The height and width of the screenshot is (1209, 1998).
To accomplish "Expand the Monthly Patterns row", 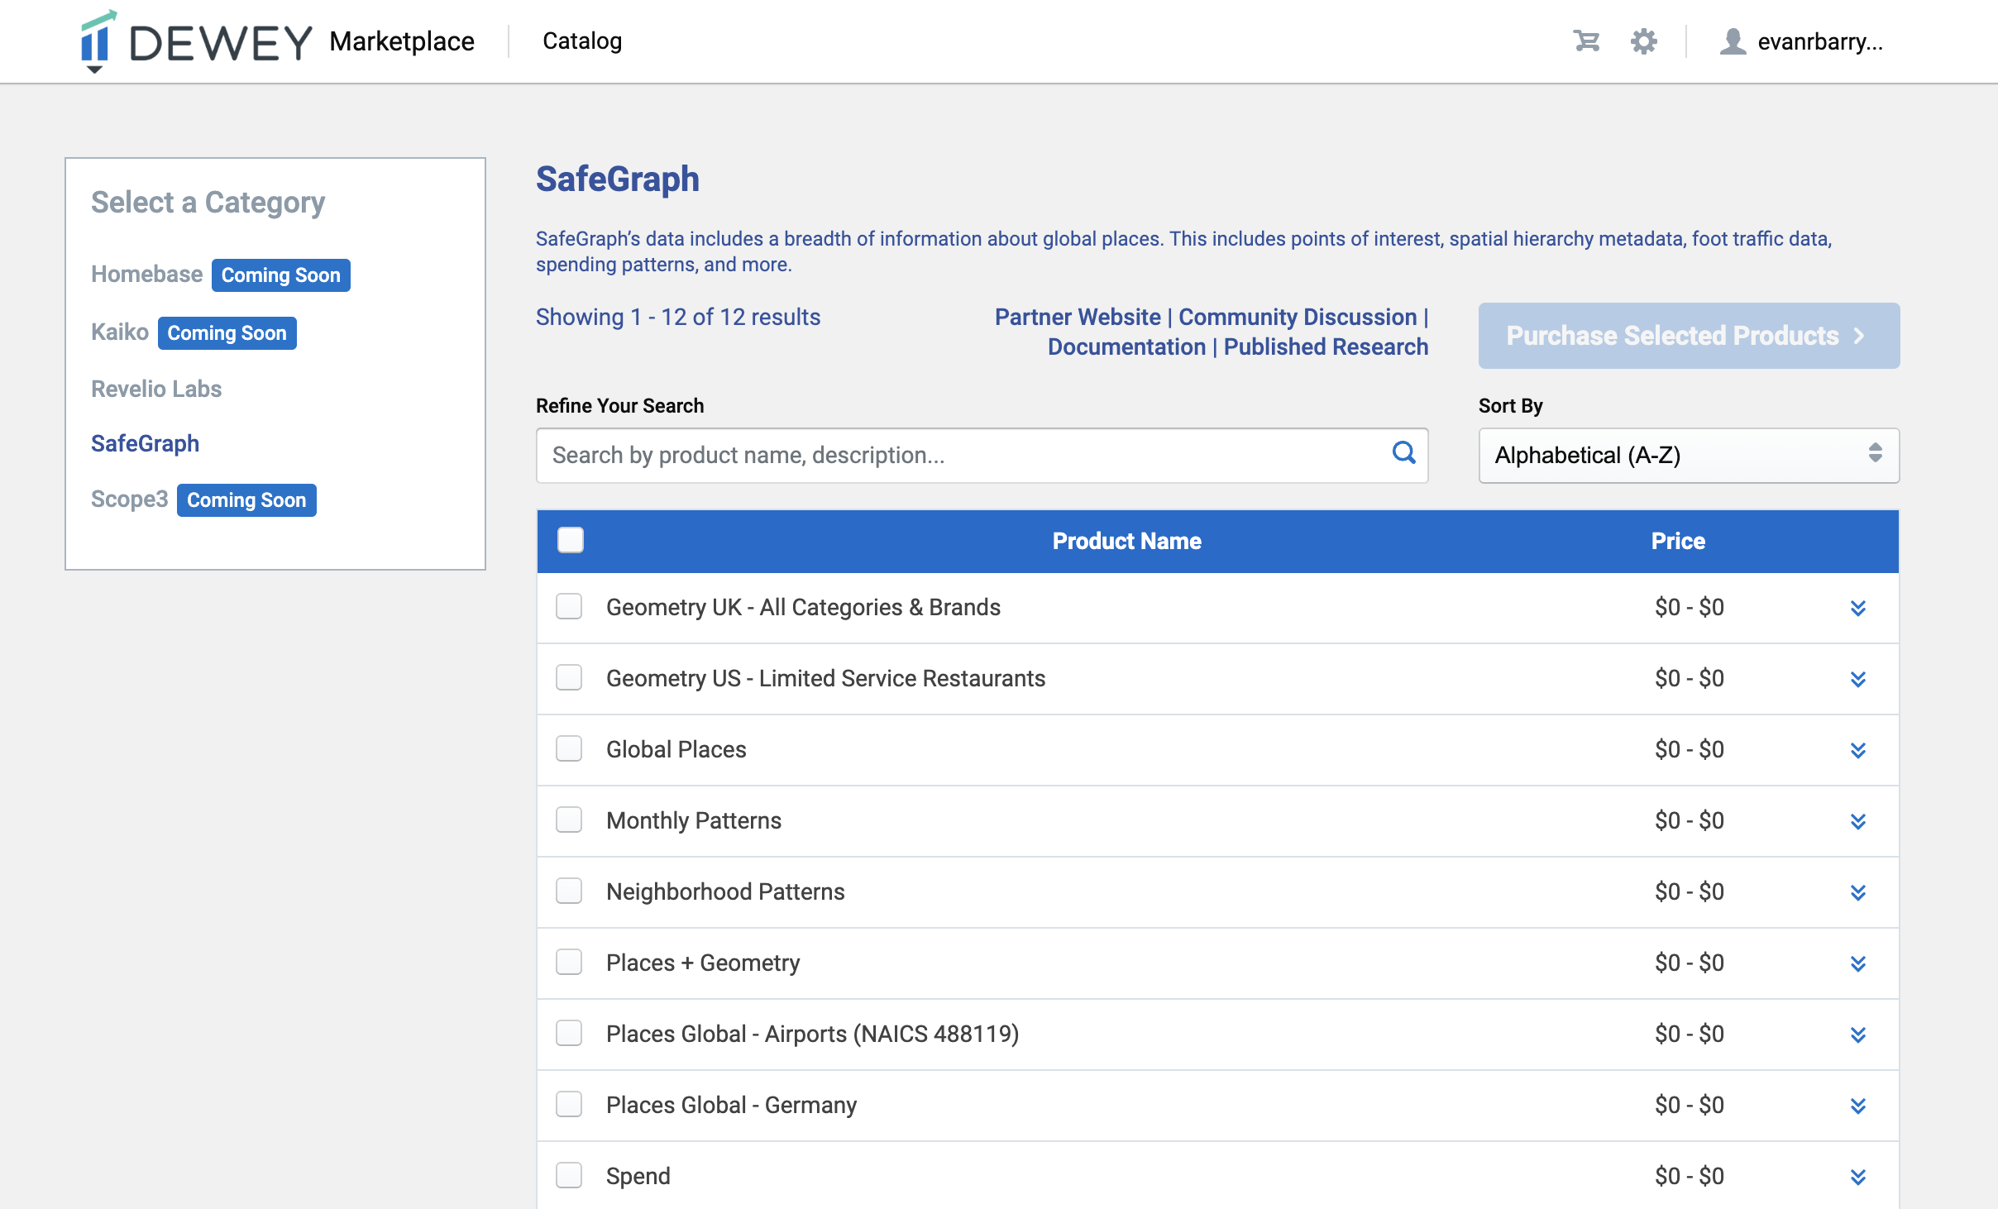I will [1858, 822].
